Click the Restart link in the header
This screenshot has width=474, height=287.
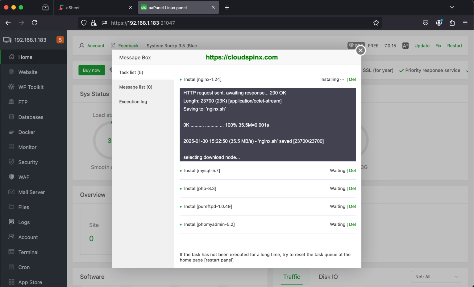point(455,45)
